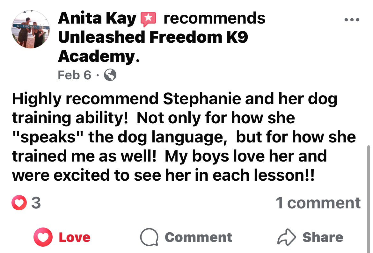
Task: Toggle the Love heart icon
Action: [x=44, y=237]
